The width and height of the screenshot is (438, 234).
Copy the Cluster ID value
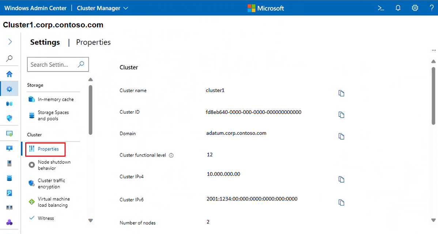pos(341,115)
